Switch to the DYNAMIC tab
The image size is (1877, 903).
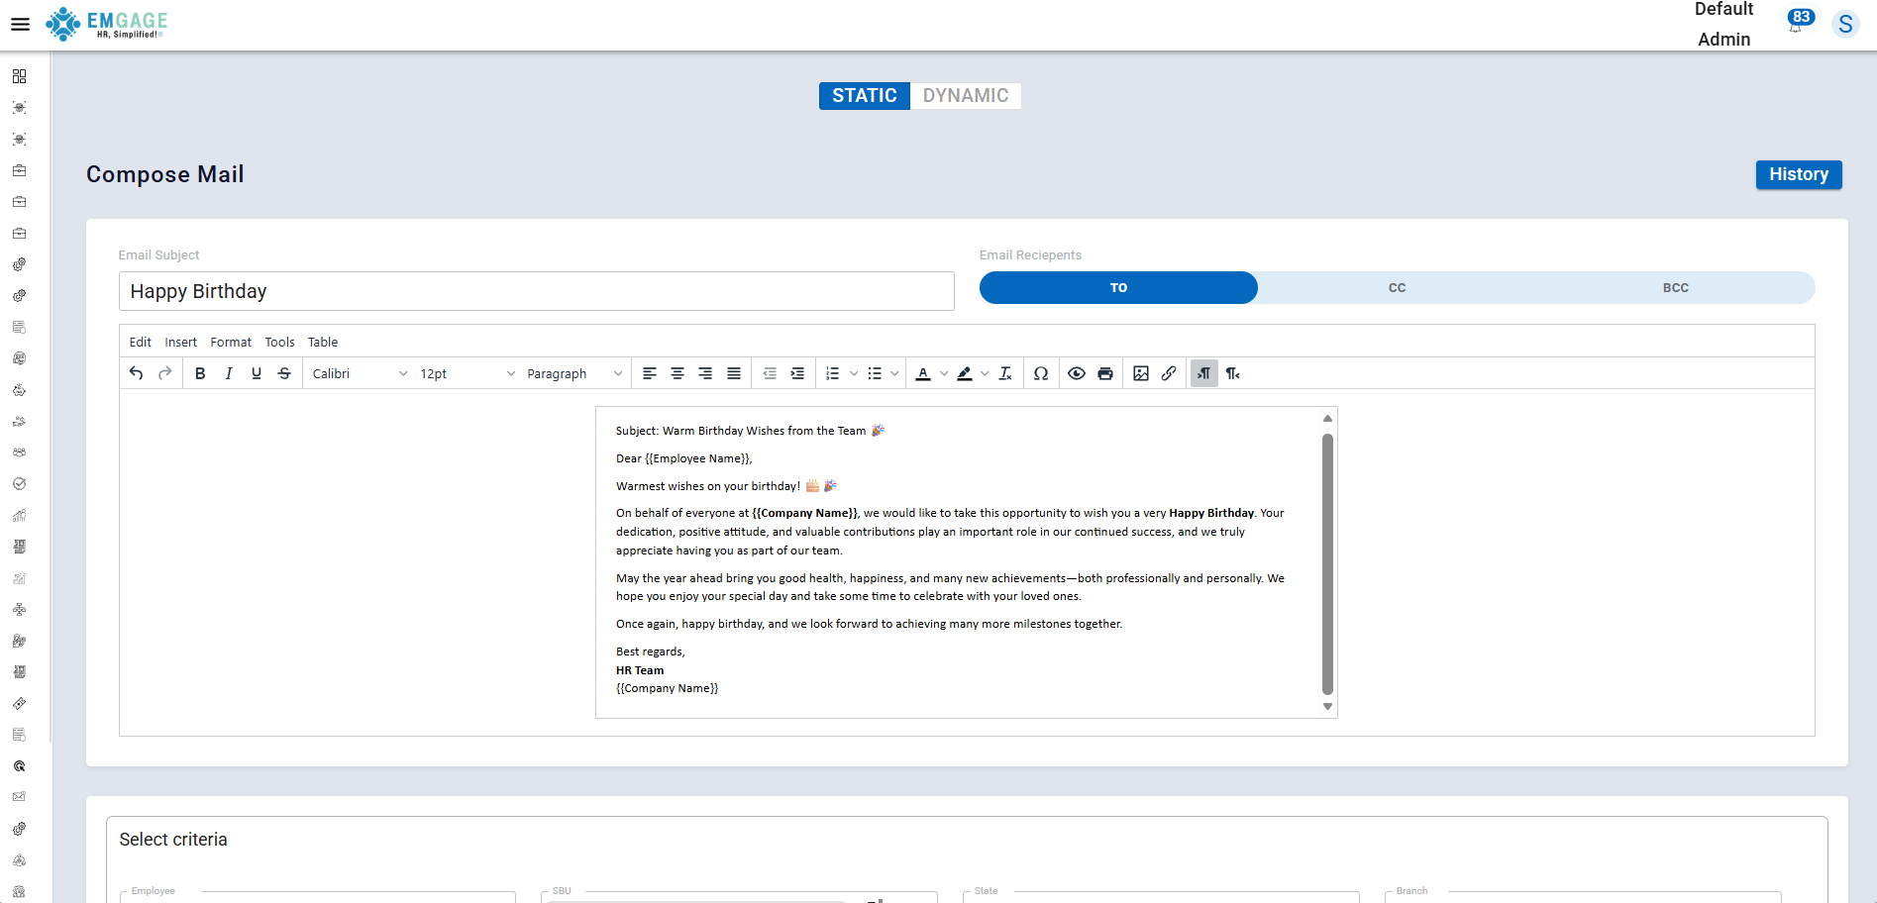pyautogui.click(x=965, y=95)
